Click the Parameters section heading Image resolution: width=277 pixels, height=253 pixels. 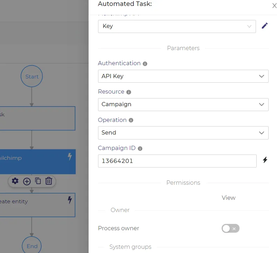pyautogui.click(x=183, y=48)
